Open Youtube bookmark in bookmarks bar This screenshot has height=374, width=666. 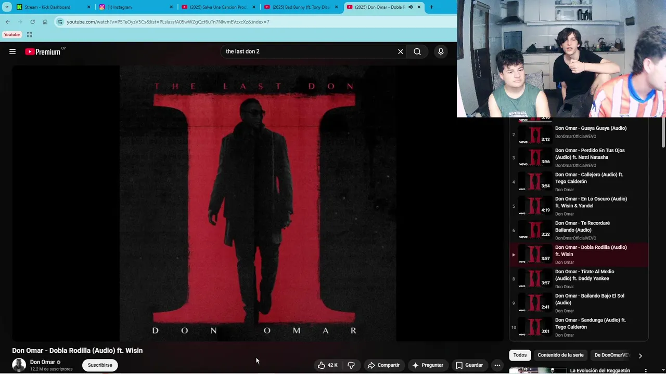point(11,35)
